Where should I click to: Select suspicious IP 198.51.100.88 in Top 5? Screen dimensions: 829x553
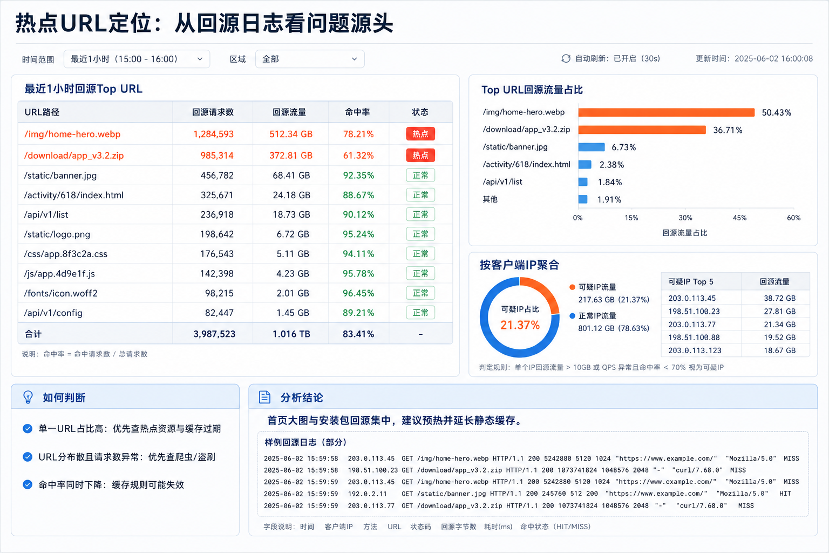(694, 337)
